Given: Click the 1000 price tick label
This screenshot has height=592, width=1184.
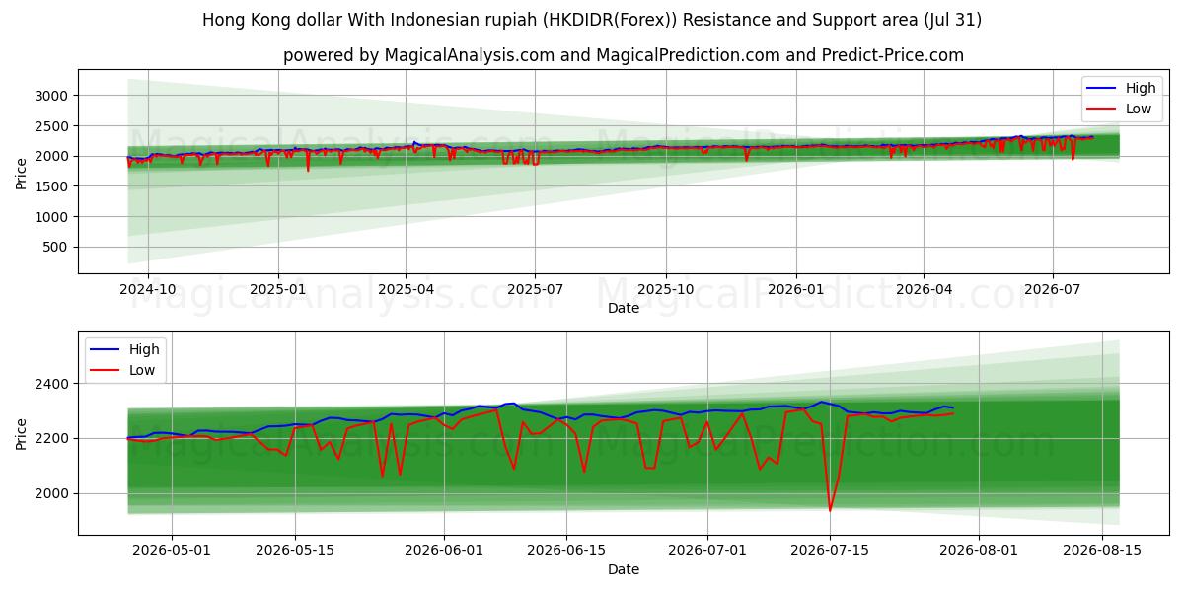Looking at the screenshot, I should pyautogui.click(x=53, y=217).
